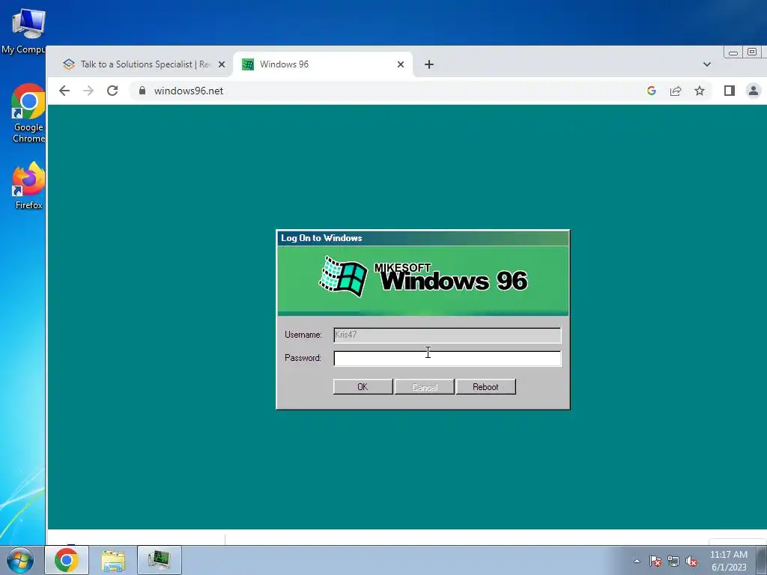
Task: Click the greyed Cancel button
Action: [x=424, y=387]
